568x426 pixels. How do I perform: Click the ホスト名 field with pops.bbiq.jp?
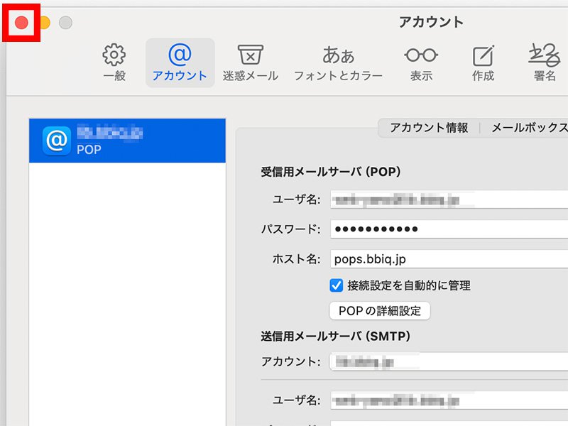449,259
